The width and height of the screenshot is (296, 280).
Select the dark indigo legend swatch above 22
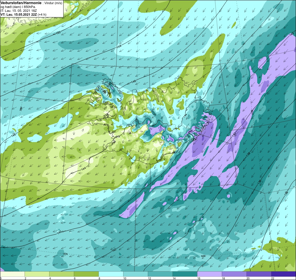[x=284, y=274]
